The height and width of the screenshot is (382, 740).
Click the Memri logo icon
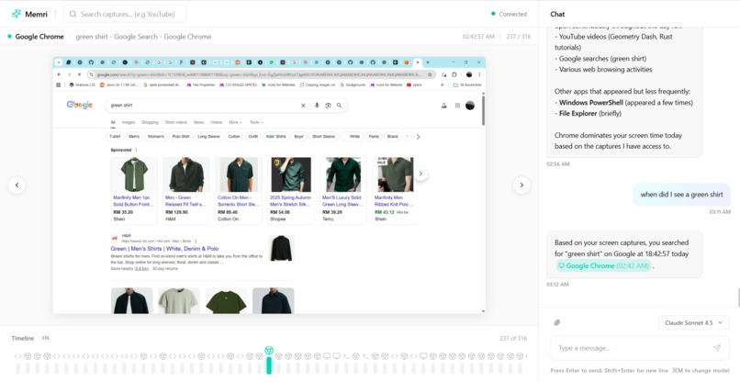tap(17, 14)
